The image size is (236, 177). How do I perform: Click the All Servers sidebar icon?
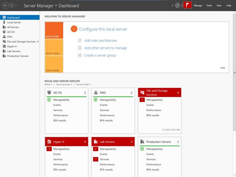point(4,27)
